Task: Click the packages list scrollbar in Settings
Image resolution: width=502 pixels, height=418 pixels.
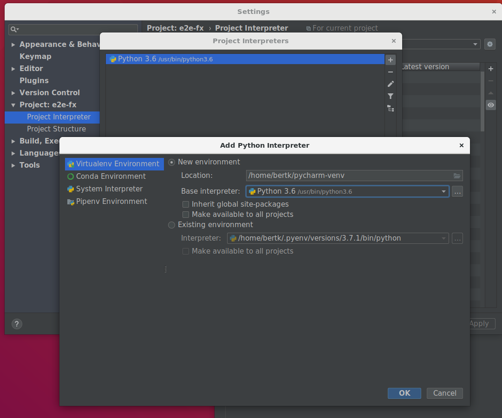Action: click(x=482, y=101)
